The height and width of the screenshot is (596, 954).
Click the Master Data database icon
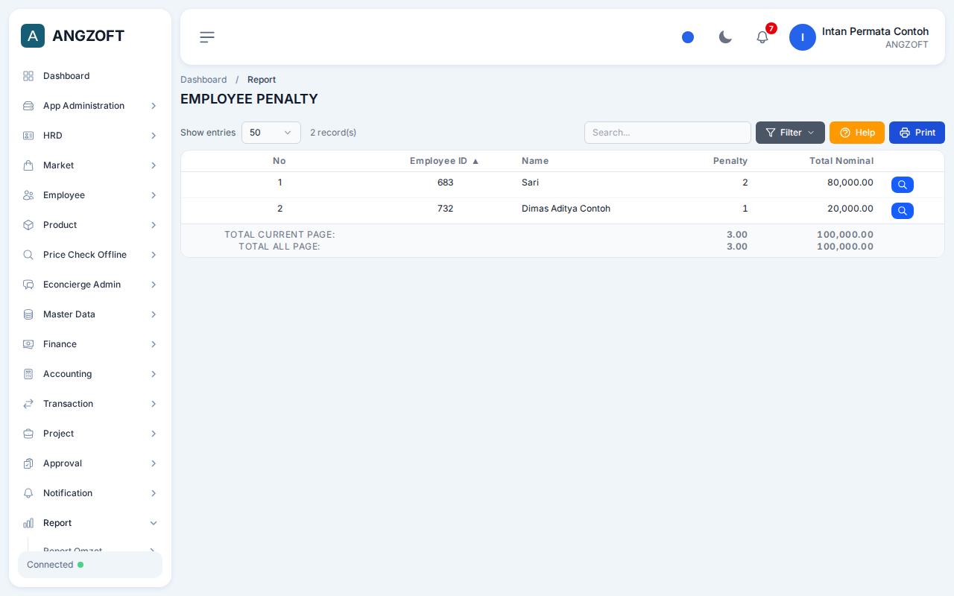[x=28, y=314]
